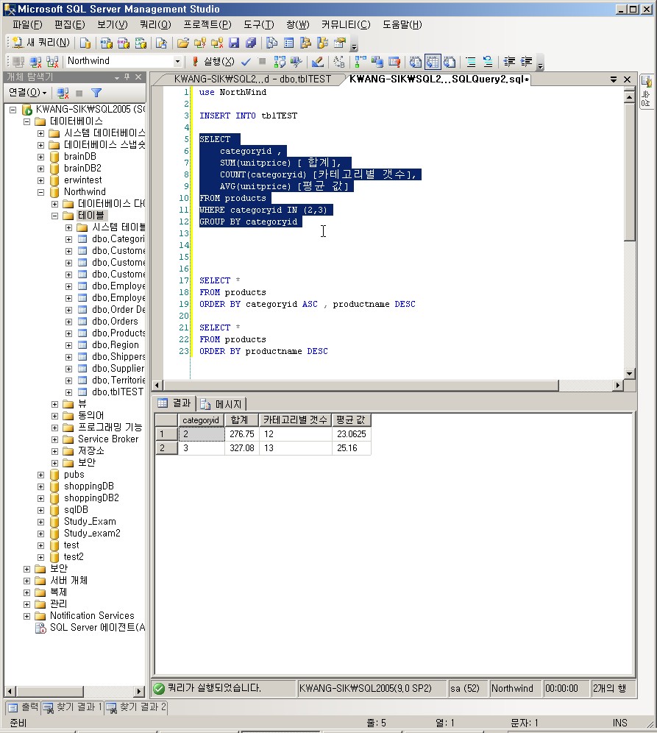Select the SQL Server 에이전트 node
Image resolution: width=657 pixels, height=733 pixels.
97,627
